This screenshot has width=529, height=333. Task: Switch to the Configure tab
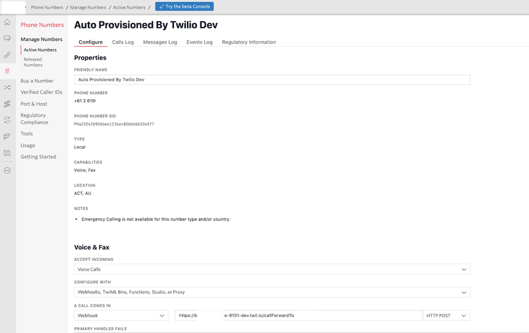point(91,42)
